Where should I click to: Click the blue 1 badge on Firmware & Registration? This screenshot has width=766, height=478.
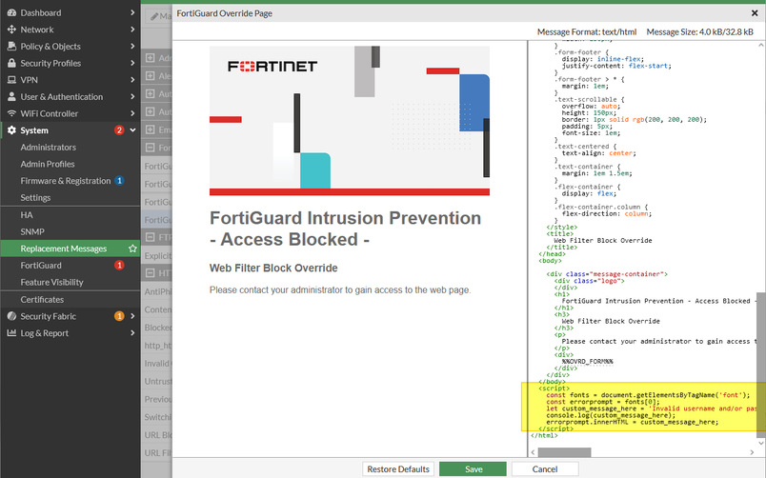pos(119,181)
